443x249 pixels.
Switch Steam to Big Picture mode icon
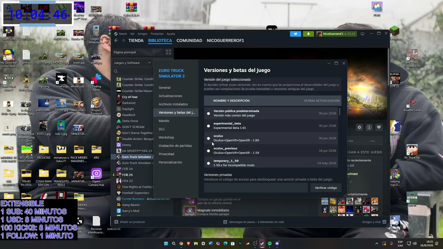coord(362,34)
